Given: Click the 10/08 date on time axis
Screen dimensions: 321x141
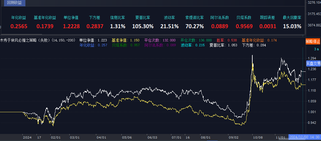Looking at the screenshot, I should (x=258, y=137).
